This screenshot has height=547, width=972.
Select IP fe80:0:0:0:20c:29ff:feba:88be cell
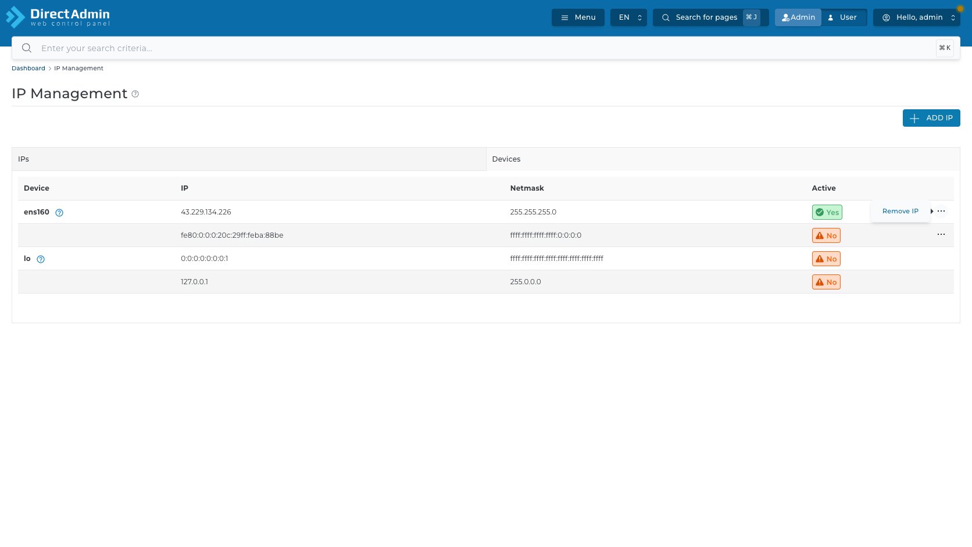pyautogui.click(x=232, y=235)
